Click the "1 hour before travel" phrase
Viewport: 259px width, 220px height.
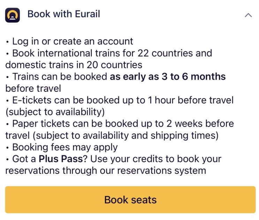pos(190,100)
